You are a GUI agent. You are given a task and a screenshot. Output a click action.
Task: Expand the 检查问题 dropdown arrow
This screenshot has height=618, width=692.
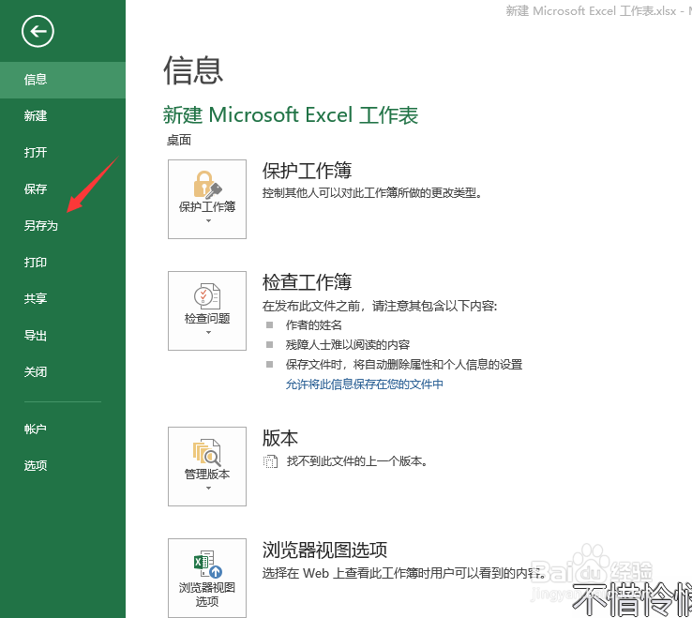pos(208,332)
